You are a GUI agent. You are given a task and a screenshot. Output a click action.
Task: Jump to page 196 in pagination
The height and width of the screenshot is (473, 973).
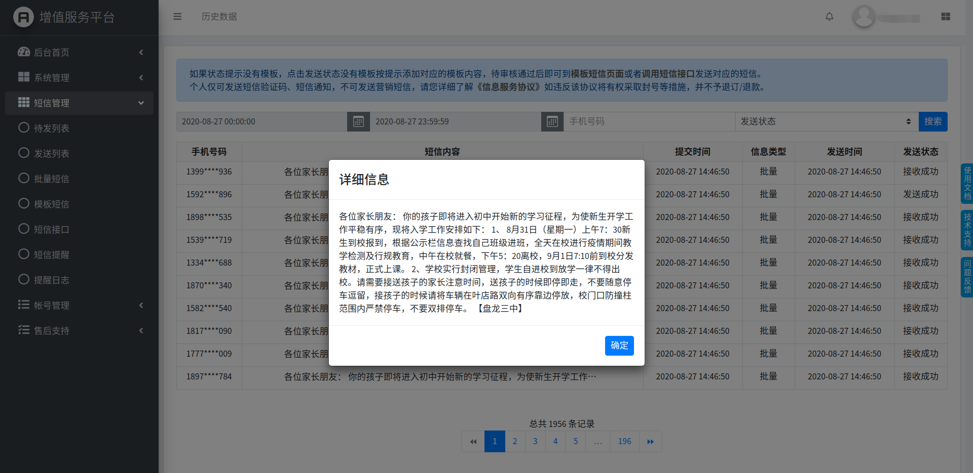[624, 442]
